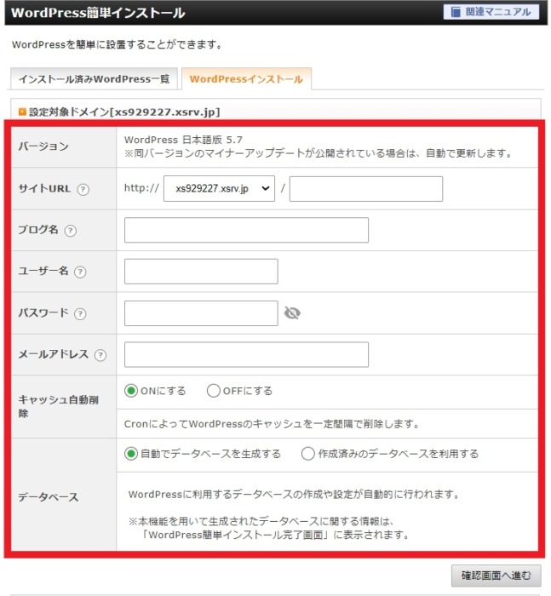Screen dimensions: 551x596
Task: Open the 関連マニュアル manual button
Action: pos(491,12)
